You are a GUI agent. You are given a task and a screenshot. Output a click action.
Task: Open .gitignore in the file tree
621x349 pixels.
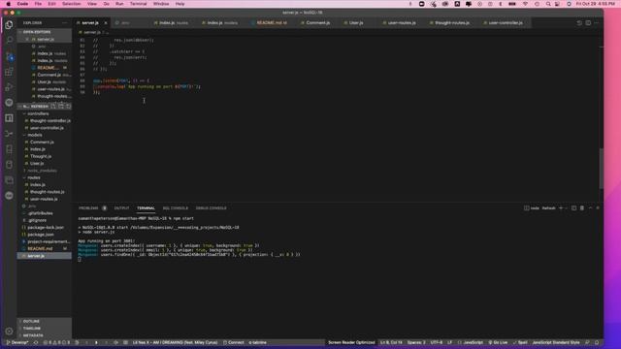37,220
